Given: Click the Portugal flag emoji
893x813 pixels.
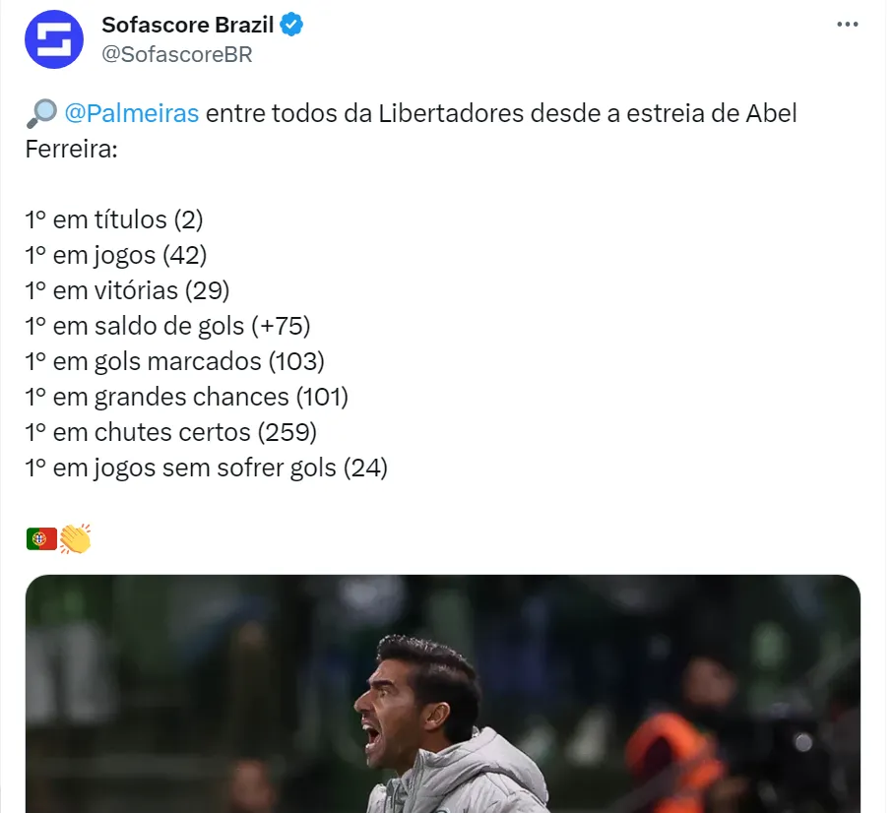Looking at the screenshot, I should [x=41, y=539].
